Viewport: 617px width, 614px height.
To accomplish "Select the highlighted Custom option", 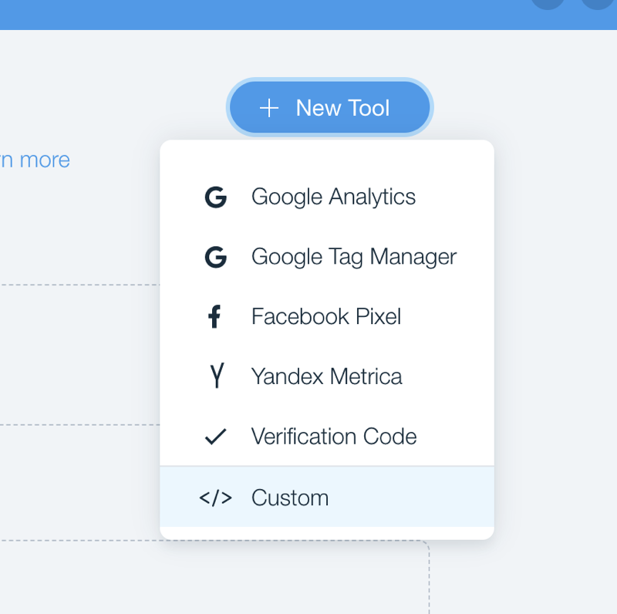I will 290,498.
